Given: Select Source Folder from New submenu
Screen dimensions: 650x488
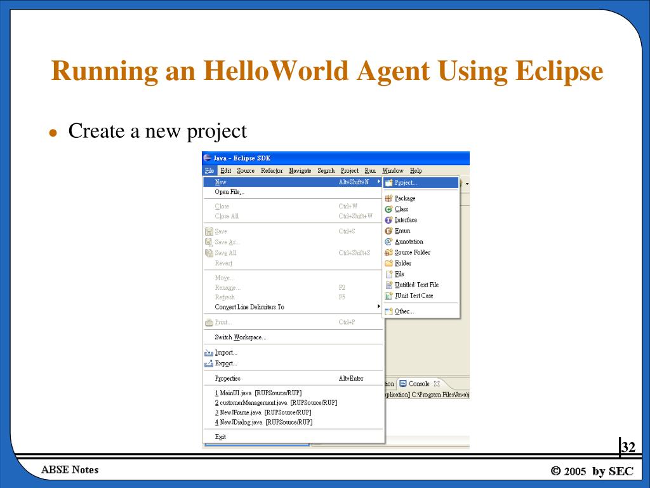Looking at the screenshot, I should tap(421, 252).
